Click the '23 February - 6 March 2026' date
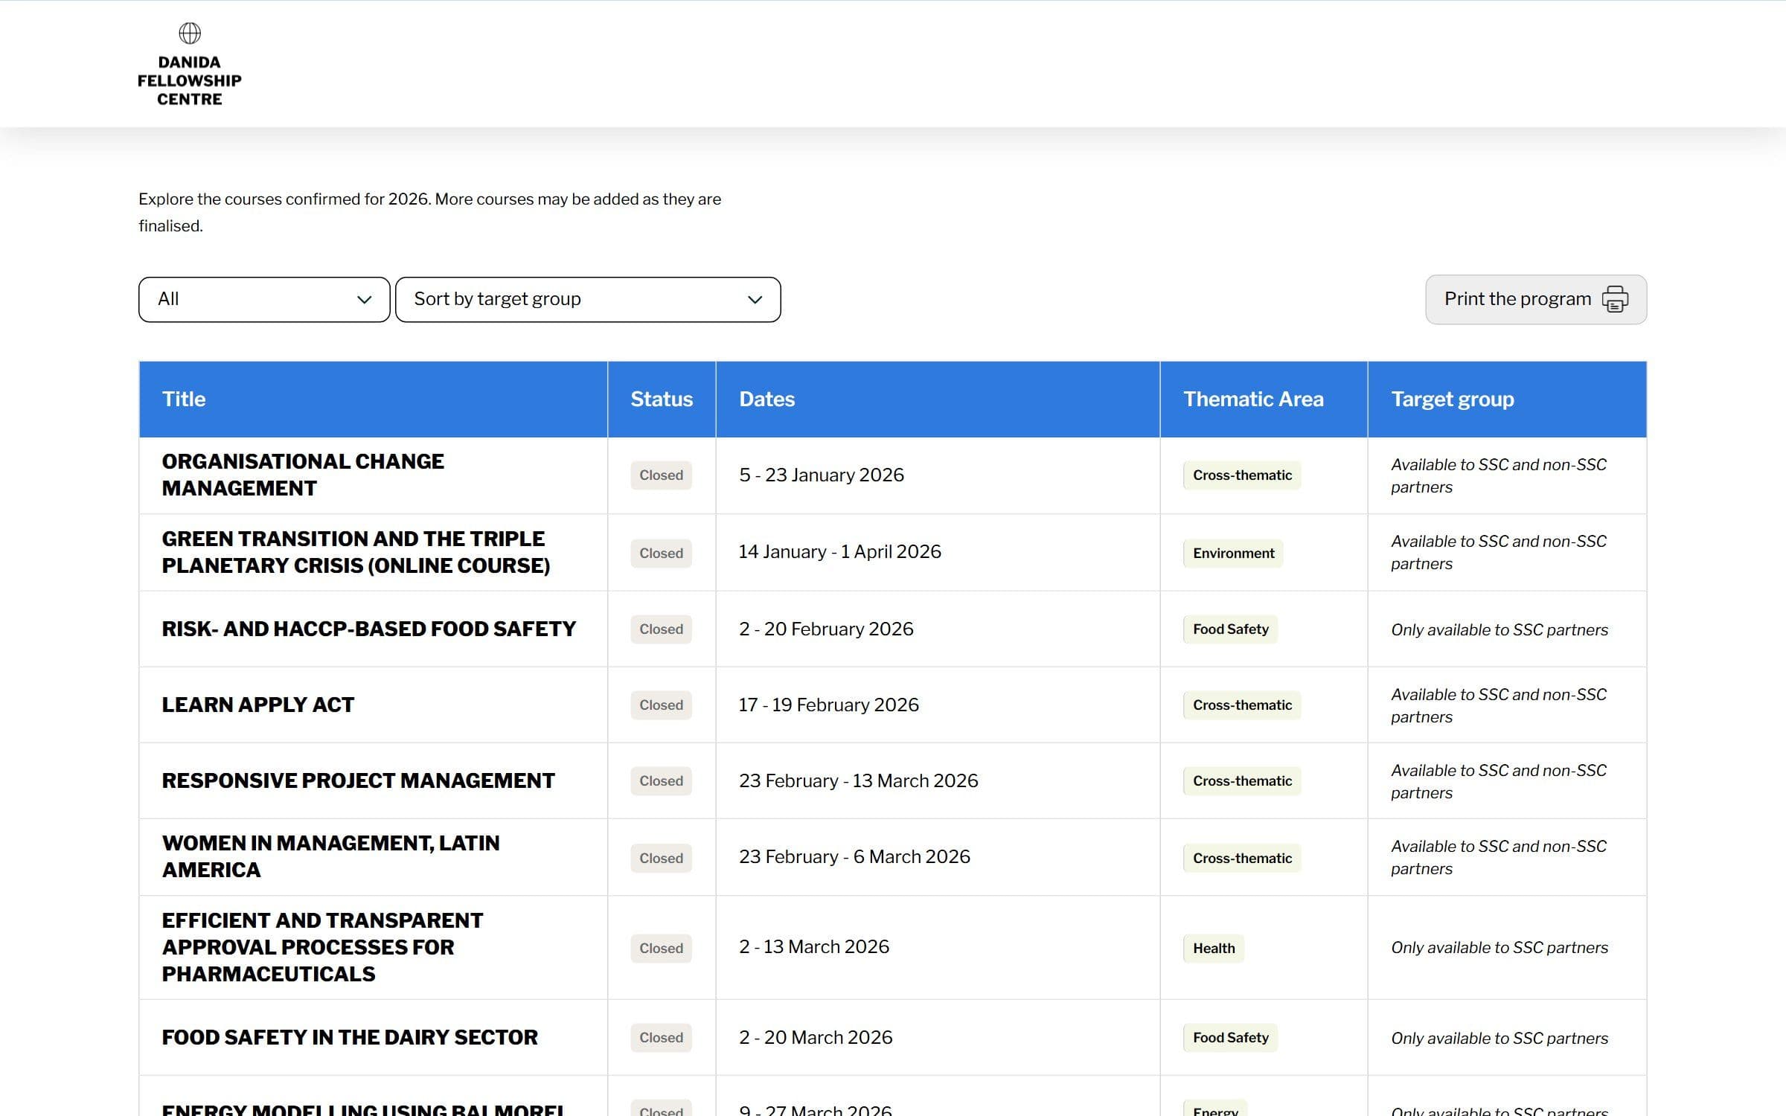 coord(854,856)
